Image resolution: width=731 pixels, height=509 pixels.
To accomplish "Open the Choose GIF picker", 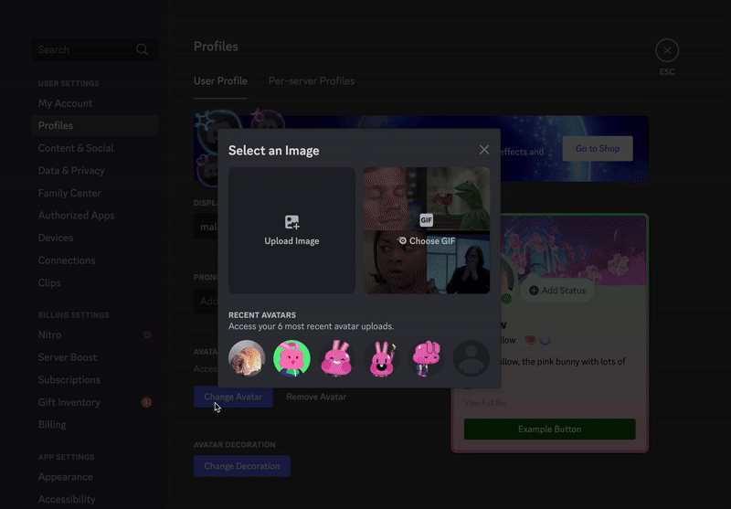I will tap(427, 240).
